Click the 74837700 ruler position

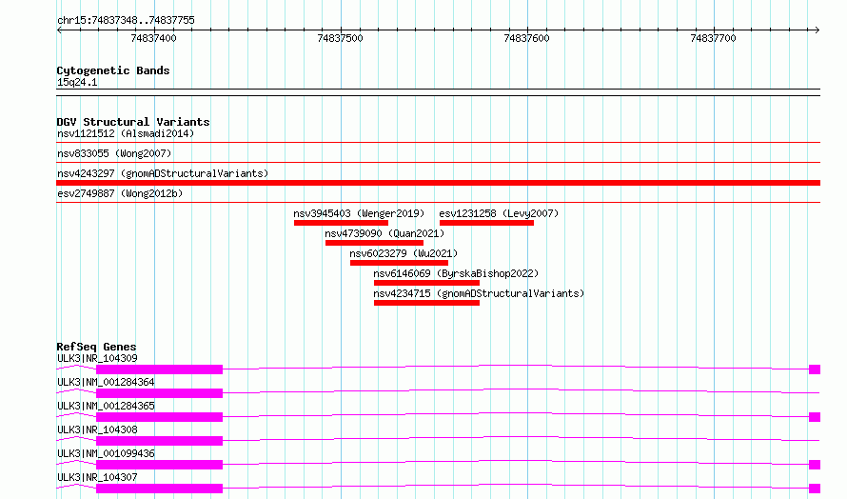pos(714,38)
